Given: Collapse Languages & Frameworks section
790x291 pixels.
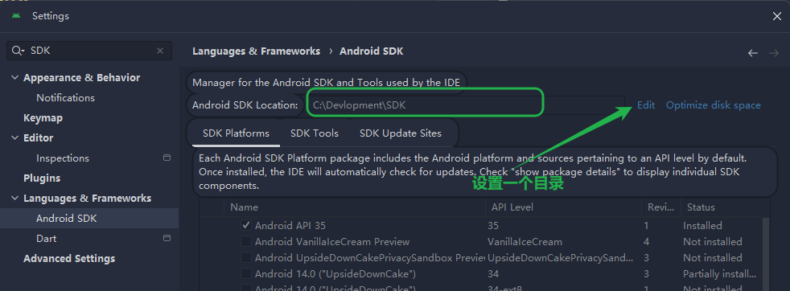Looking at the screenshot, I should (x=14, y=199).
